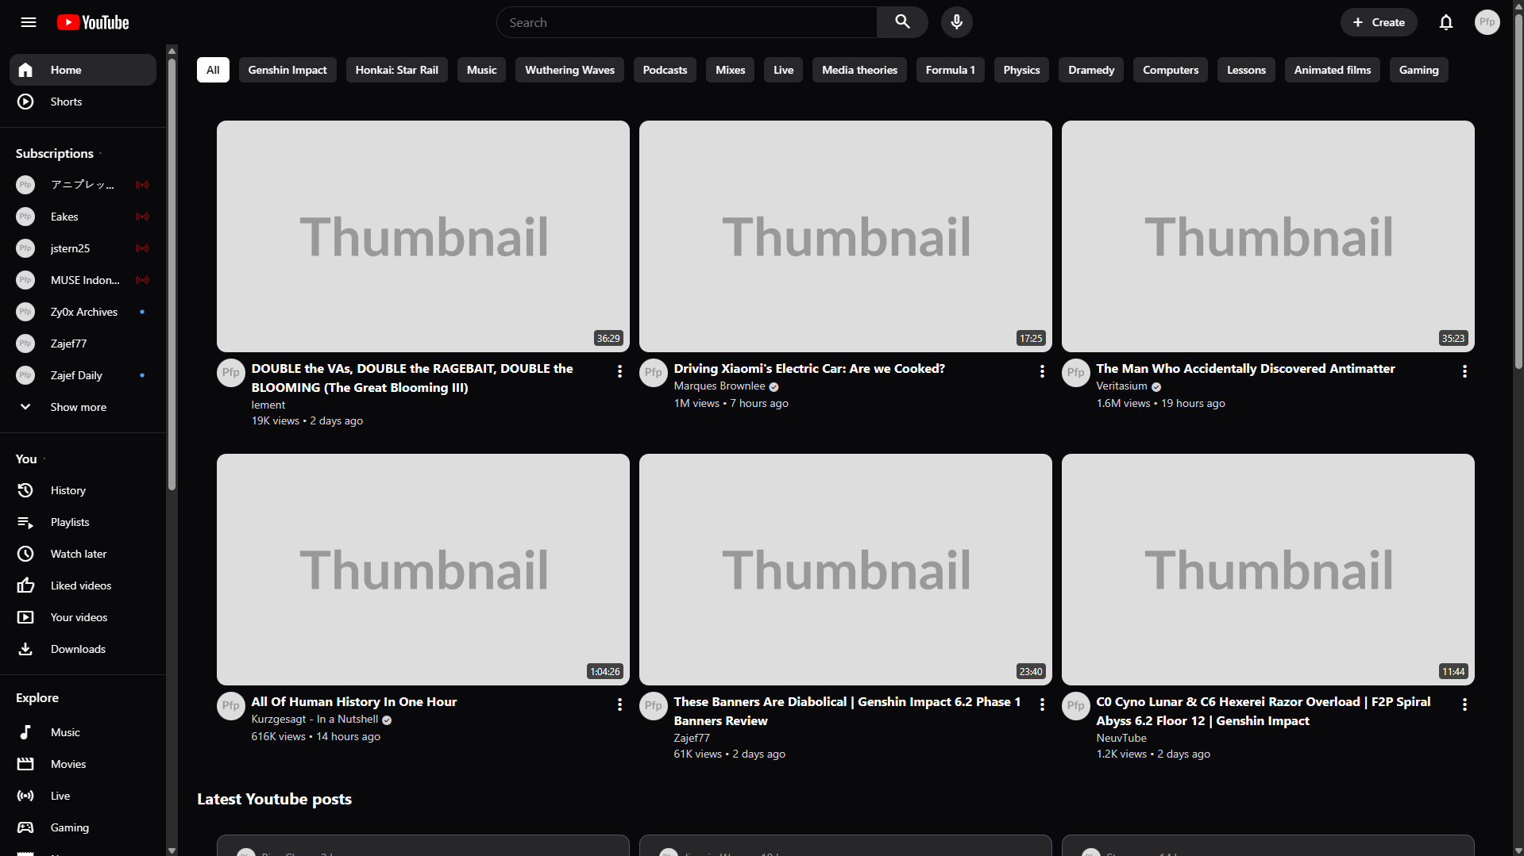Open Your videos

click(x=83, y=617)
